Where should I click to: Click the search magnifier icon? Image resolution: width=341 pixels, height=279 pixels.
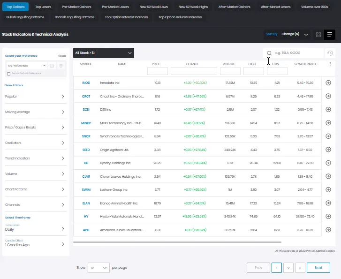[x=269, y=53]
